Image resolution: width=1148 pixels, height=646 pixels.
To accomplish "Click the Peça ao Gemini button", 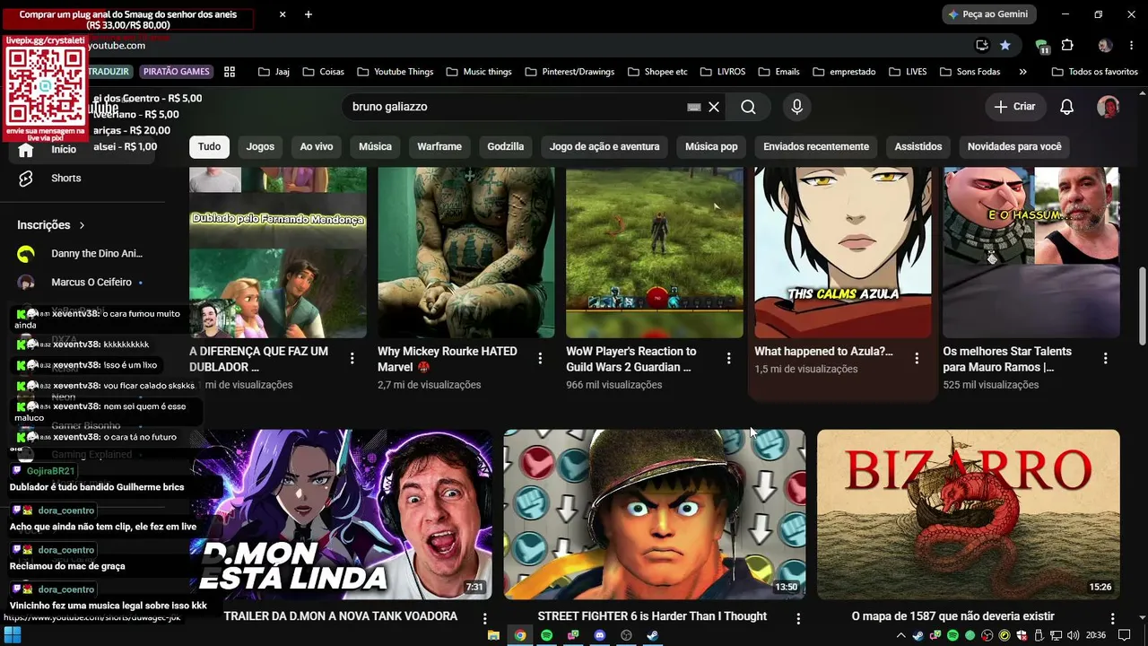I will (x=989, y=14).
